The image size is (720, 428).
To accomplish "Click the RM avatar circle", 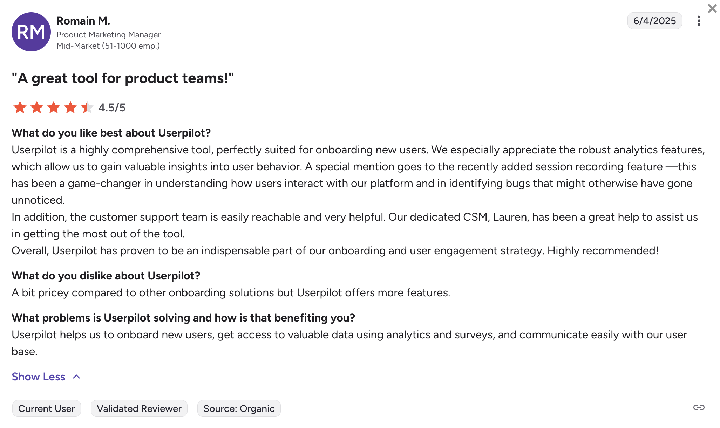I will point(31,32).
